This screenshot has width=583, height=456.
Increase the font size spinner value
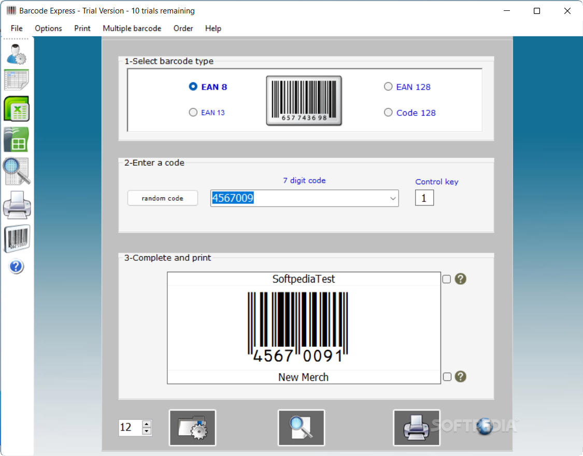click(x=147, y=424)
